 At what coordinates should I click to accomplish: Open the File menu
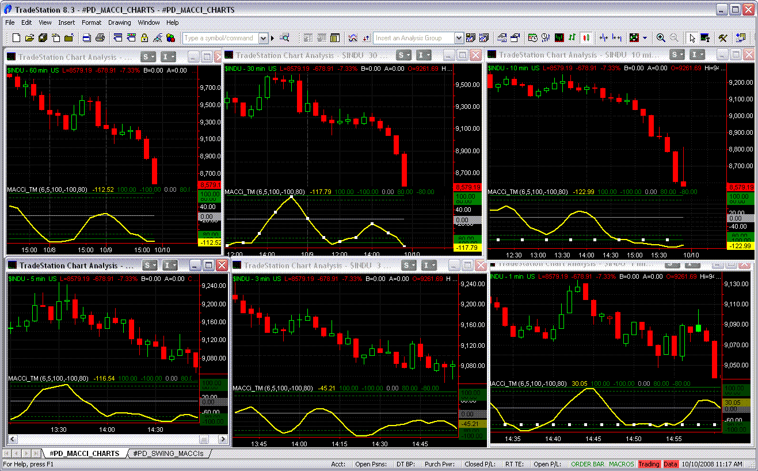(10, 22)
